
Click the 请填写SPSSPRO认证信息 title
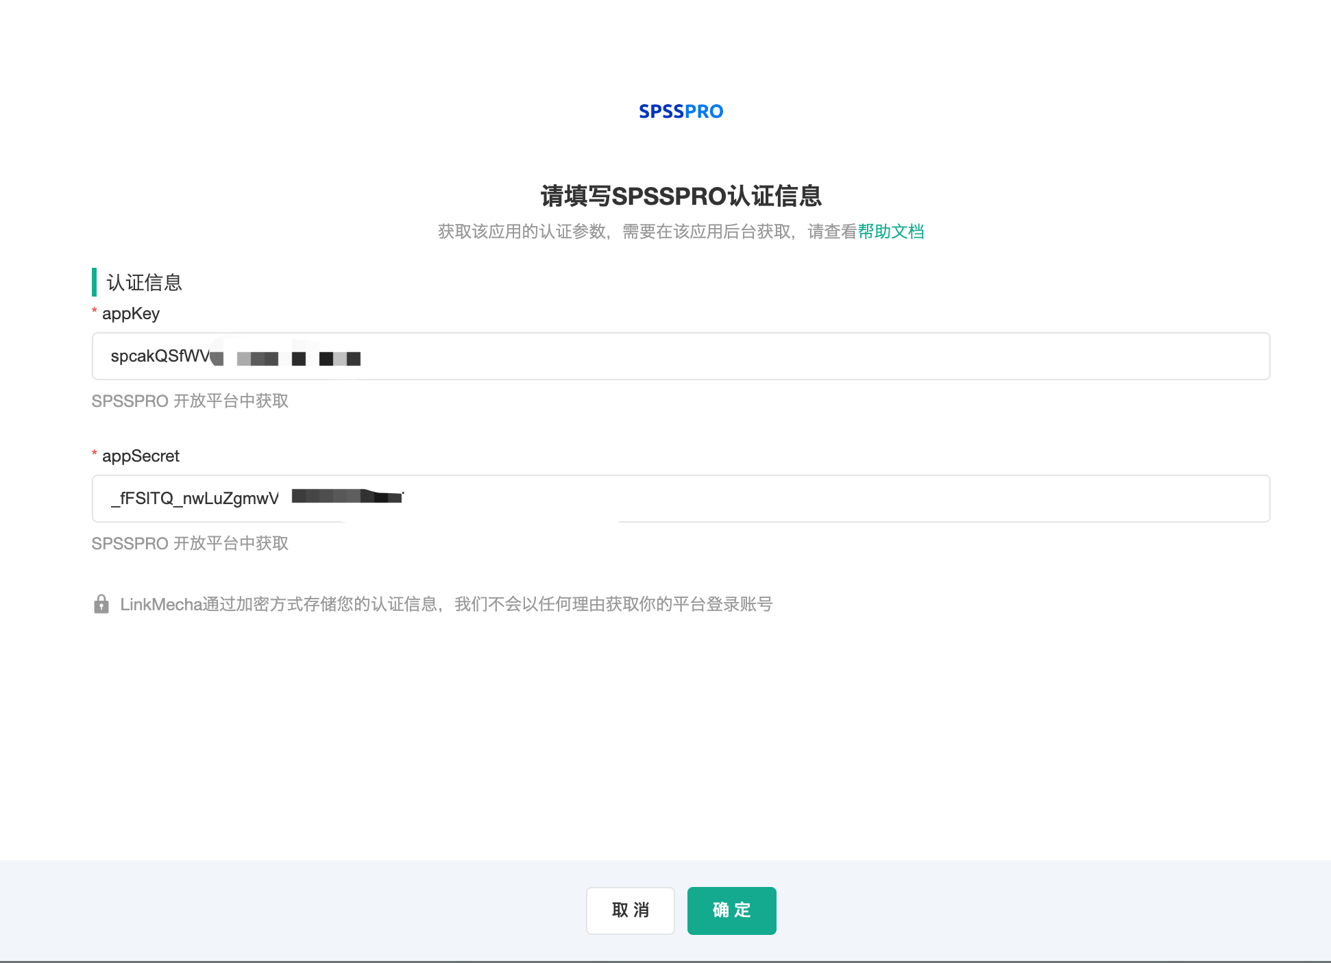point(681,196)
